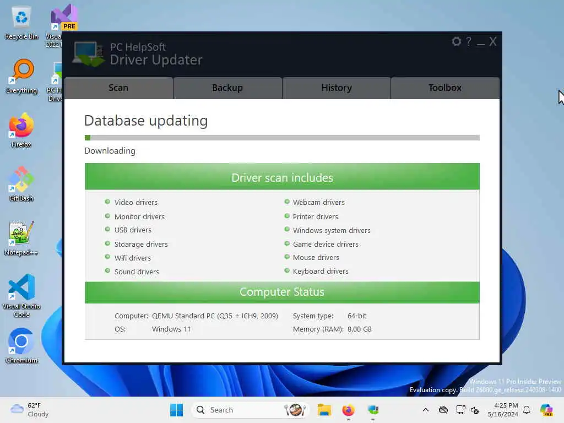Select the PC HelpSoft Driver desktop shortcut
This screenshot has width=564, height=423.
pyautogui.click(x=55, y=82)
